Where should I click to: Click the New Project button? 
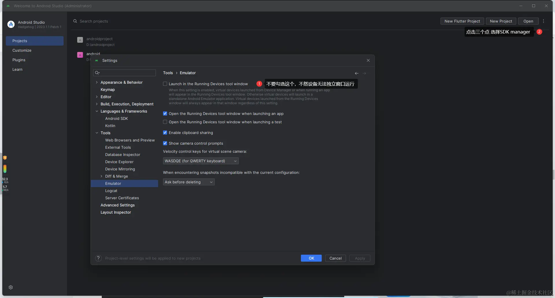pyautogui.click(x=501, y=21)
